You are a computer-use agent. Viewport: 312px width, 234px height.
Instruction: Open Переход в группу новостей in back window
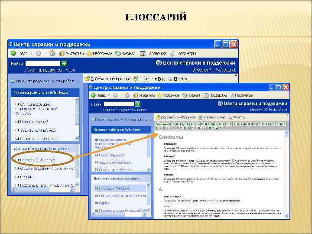[47, 185]
